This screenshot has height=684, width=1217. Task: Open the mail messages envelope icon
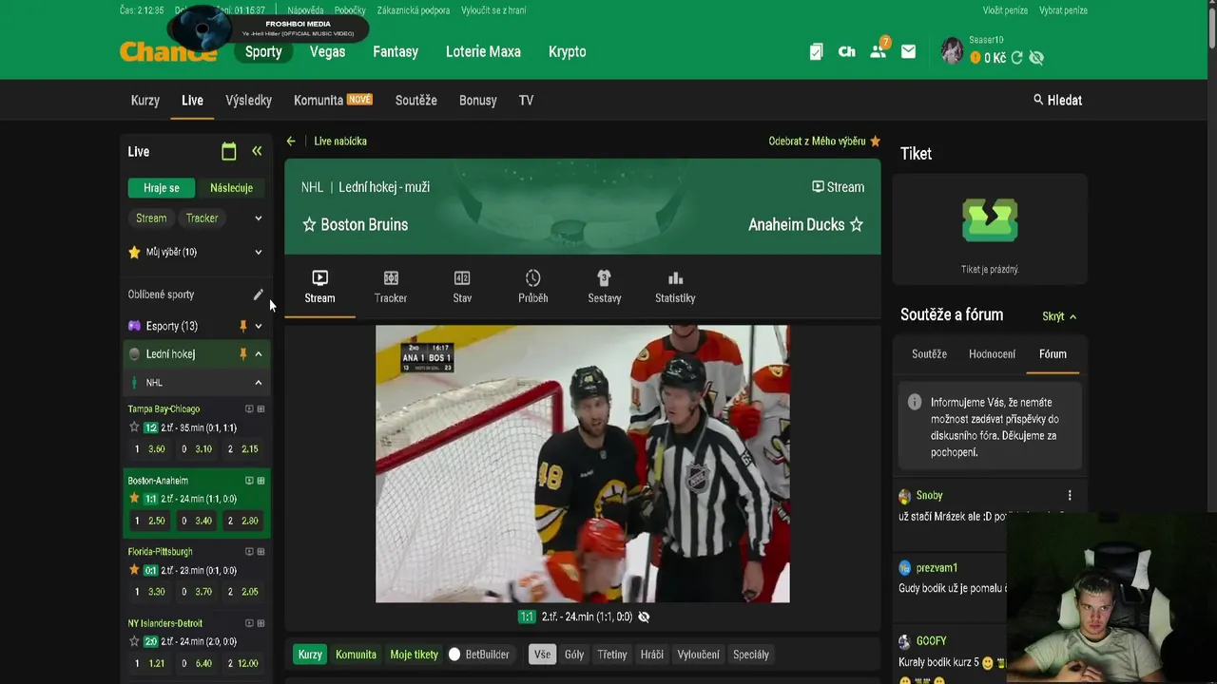[x=909, y=52]
